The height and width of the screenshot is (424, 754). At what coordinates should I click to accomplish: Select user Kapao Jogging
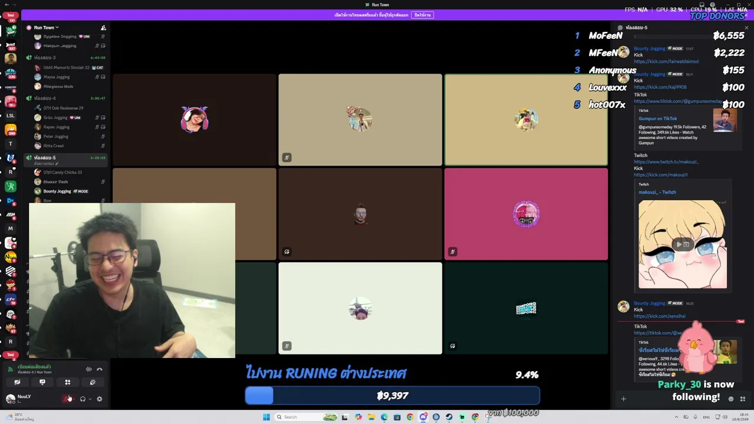point(69,127)
